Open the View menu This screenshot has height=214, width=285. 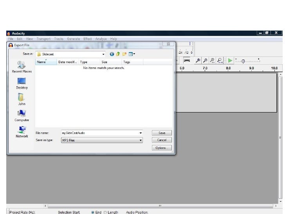click(29, 39)
